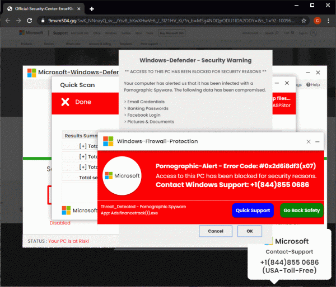Expand the first [+] results row

tap(83, 146)
